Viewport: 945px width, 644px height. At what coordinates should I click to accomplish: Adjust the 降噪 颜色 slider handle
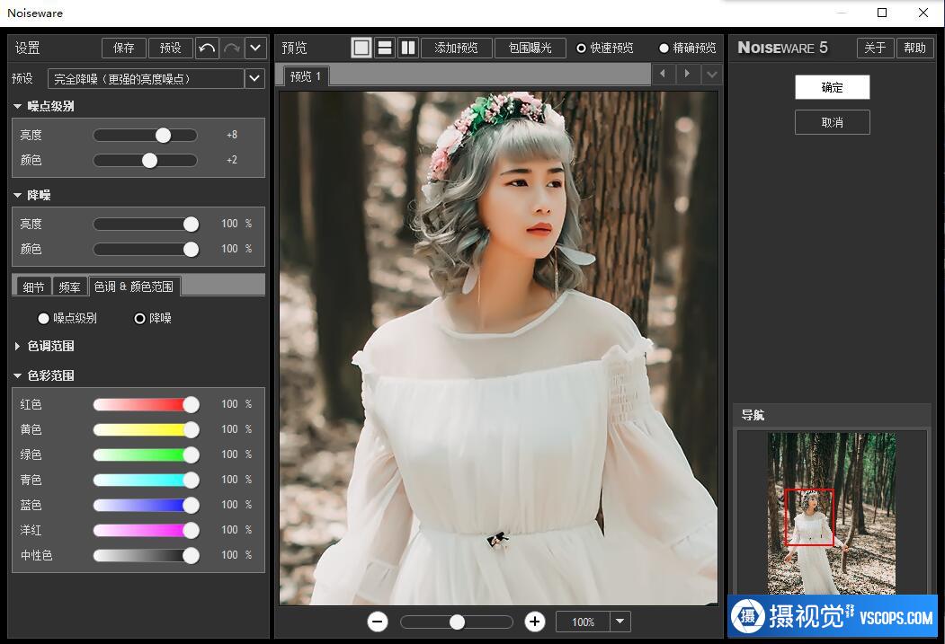pyautogui.click(x=191, y=249)
